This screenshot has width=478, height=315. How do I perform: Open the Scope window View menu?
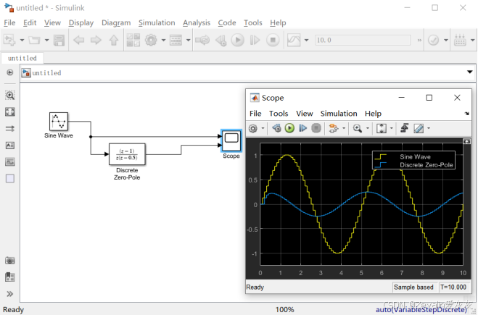(x=305, y=114)
